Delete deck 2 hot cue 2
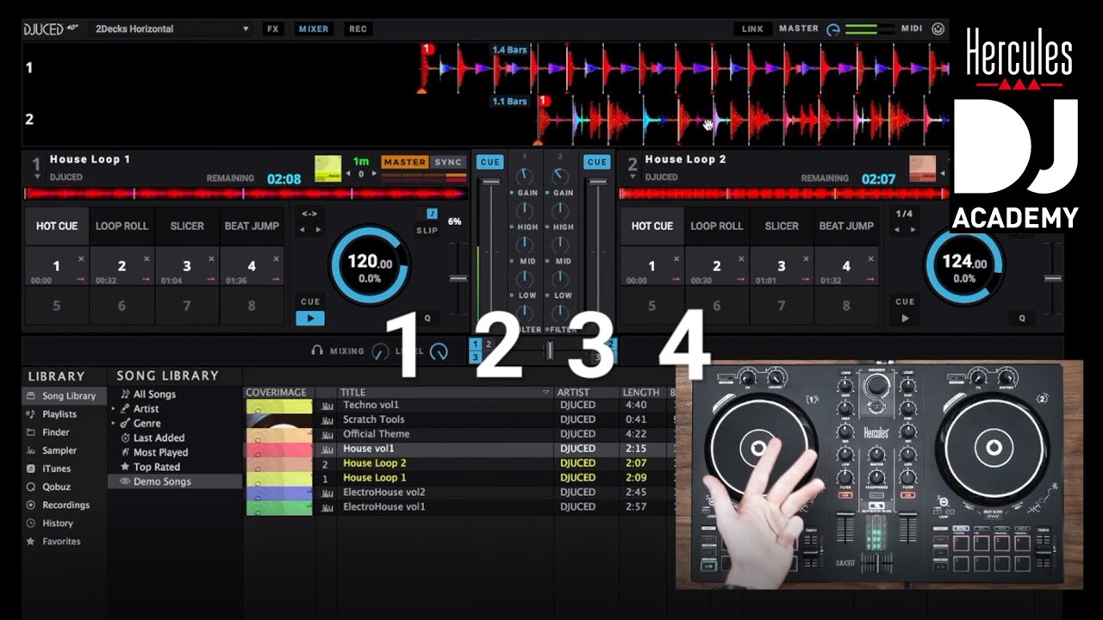1103x620 pixels. pos(742,258)
